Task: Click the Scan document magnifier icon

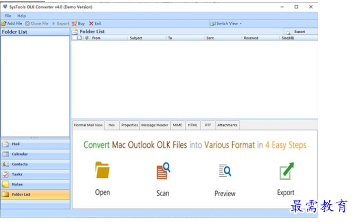Action: tap(163, 171)
